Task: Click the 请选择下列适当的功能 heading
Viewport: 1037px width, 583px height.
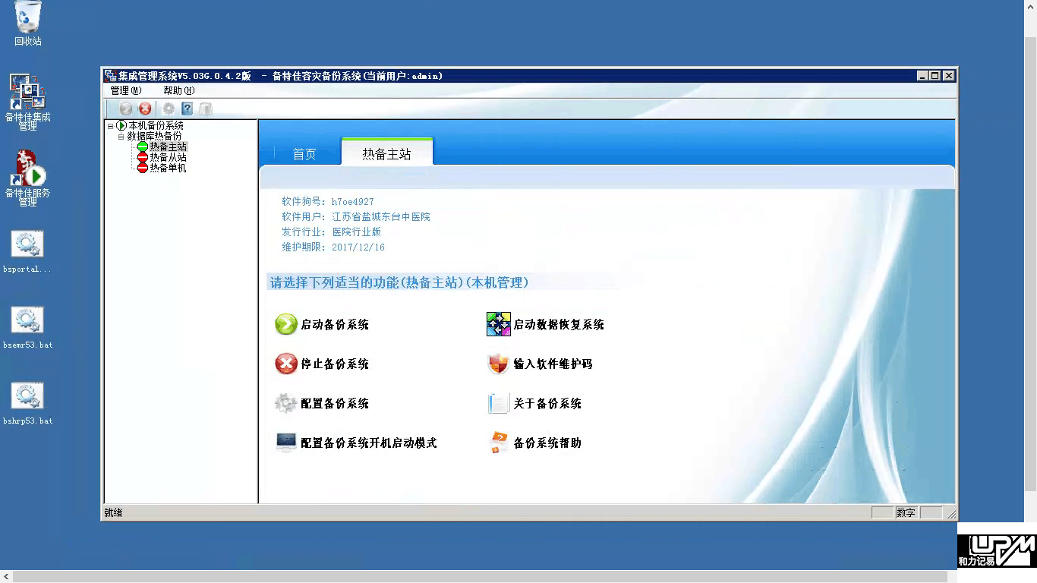Action: 399,282
